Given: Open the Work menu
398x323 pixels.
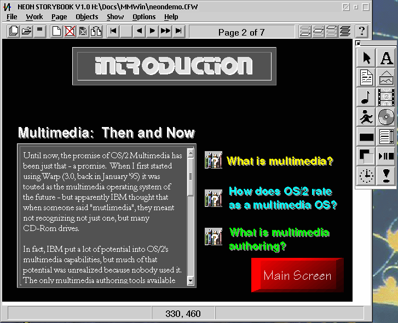Looking at the screenshot, I should (34, 17).
